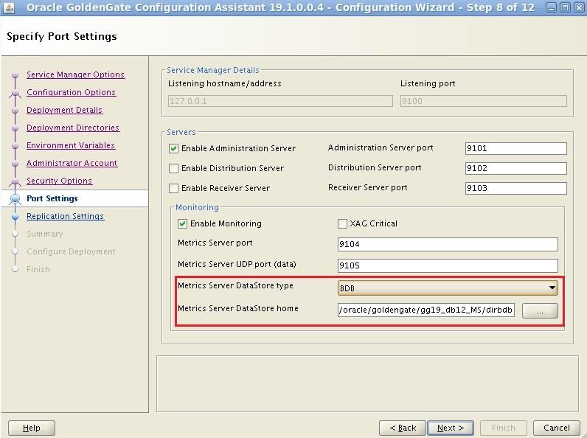Screen dimensions: 587x438
Task: Jump to Replication Settings step
Action: (65, 216)
